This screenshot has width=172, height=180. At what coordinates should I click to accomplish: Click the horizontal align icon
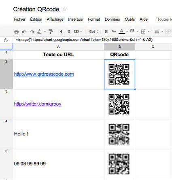click(x=157, y=32)
